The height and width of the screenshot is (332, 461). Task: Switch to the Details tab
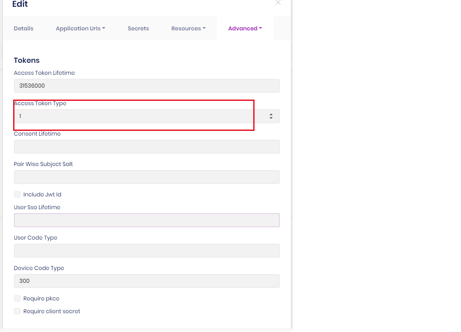(x=24, y=28)
